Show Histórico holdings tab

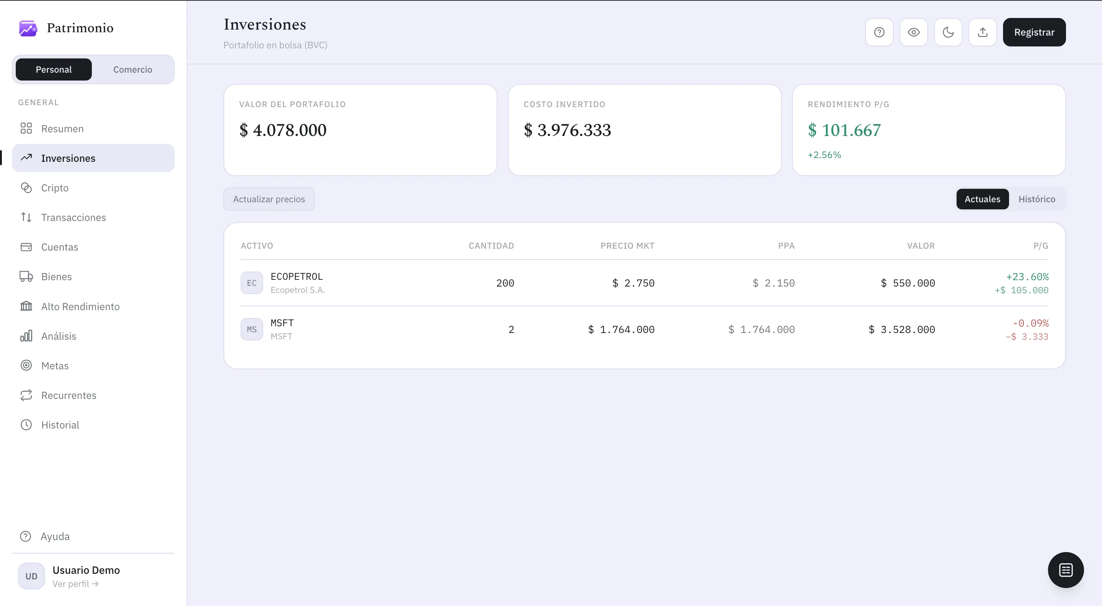[x=1036, y=199]
